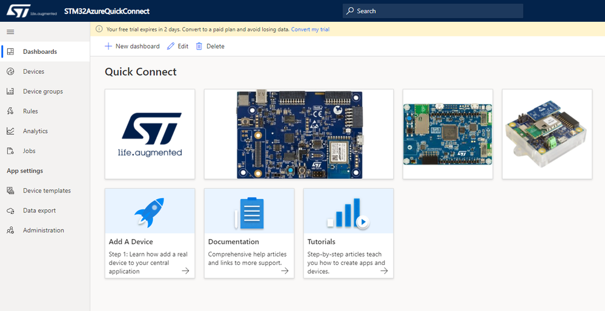Click the Delete dashboard button
Image resolution: width=605 pixels, height=311 pixels.
(210, 46)
